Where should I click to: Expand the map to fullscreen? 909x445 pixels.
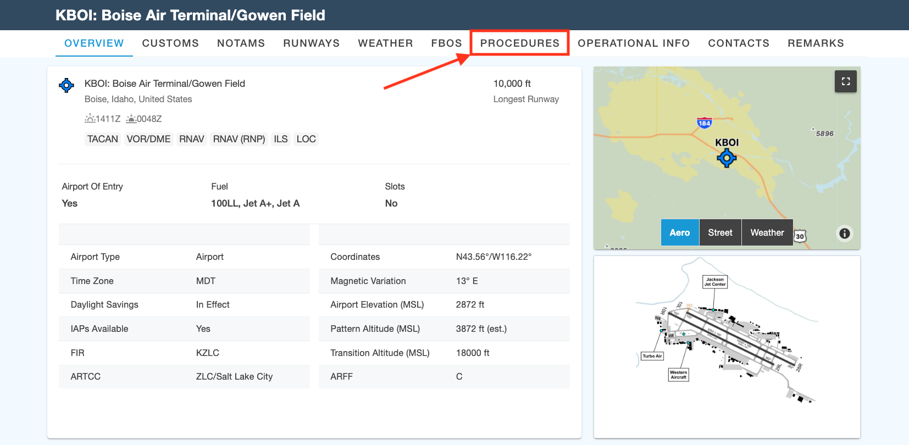pos(846,81)
